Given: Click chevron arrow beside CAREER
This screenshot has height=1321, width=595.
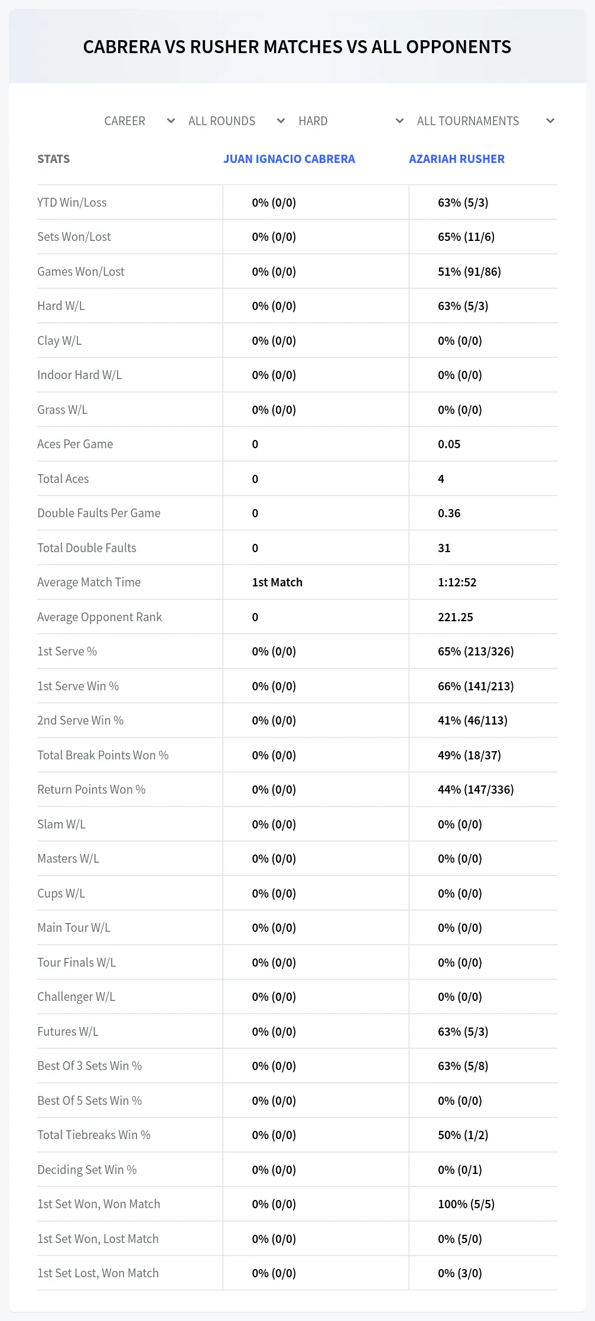Looking at the screenshot, I should pos(171,121).
